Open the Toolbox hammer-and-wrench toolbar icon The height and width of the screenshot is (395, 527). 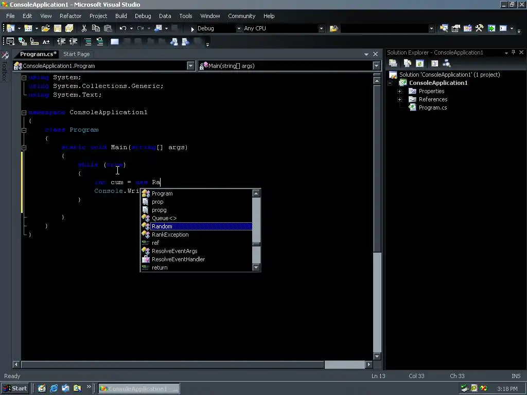479,28
